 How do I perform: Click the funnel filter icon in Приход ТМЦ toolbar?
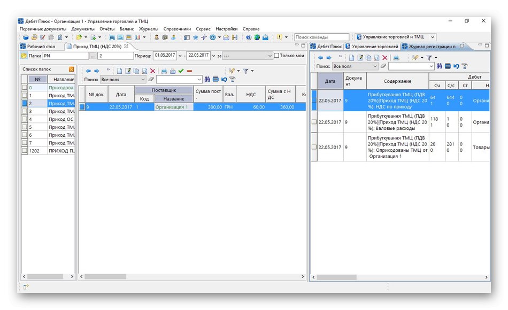(x=245, y=71)
